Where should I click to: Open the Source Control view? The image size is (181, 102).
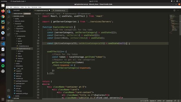pyautogui.click(x=8, y=23)
